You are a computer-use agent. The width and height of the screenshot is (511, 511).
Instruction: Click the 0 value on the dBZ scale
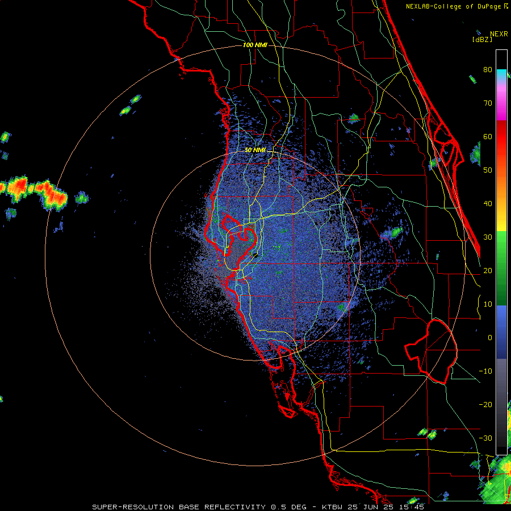click(490, 338)
